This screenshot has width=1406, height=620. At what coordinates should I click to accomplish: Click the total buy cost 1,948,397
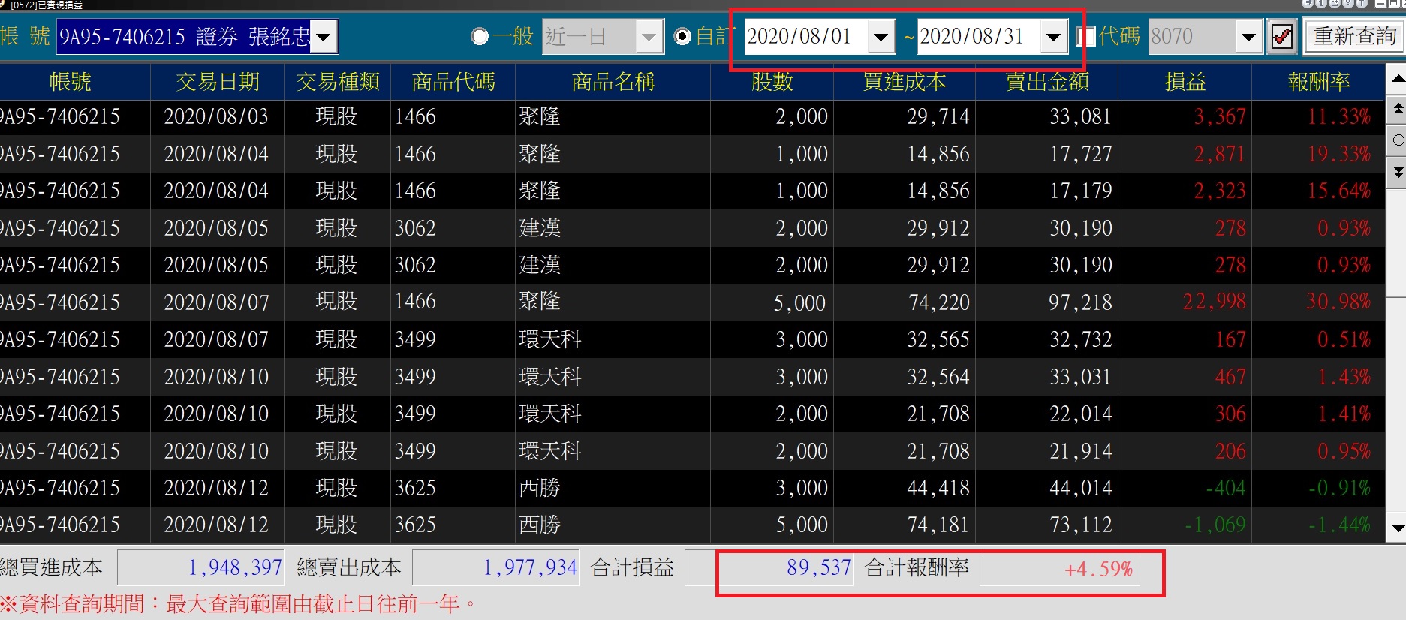(235, 567)
